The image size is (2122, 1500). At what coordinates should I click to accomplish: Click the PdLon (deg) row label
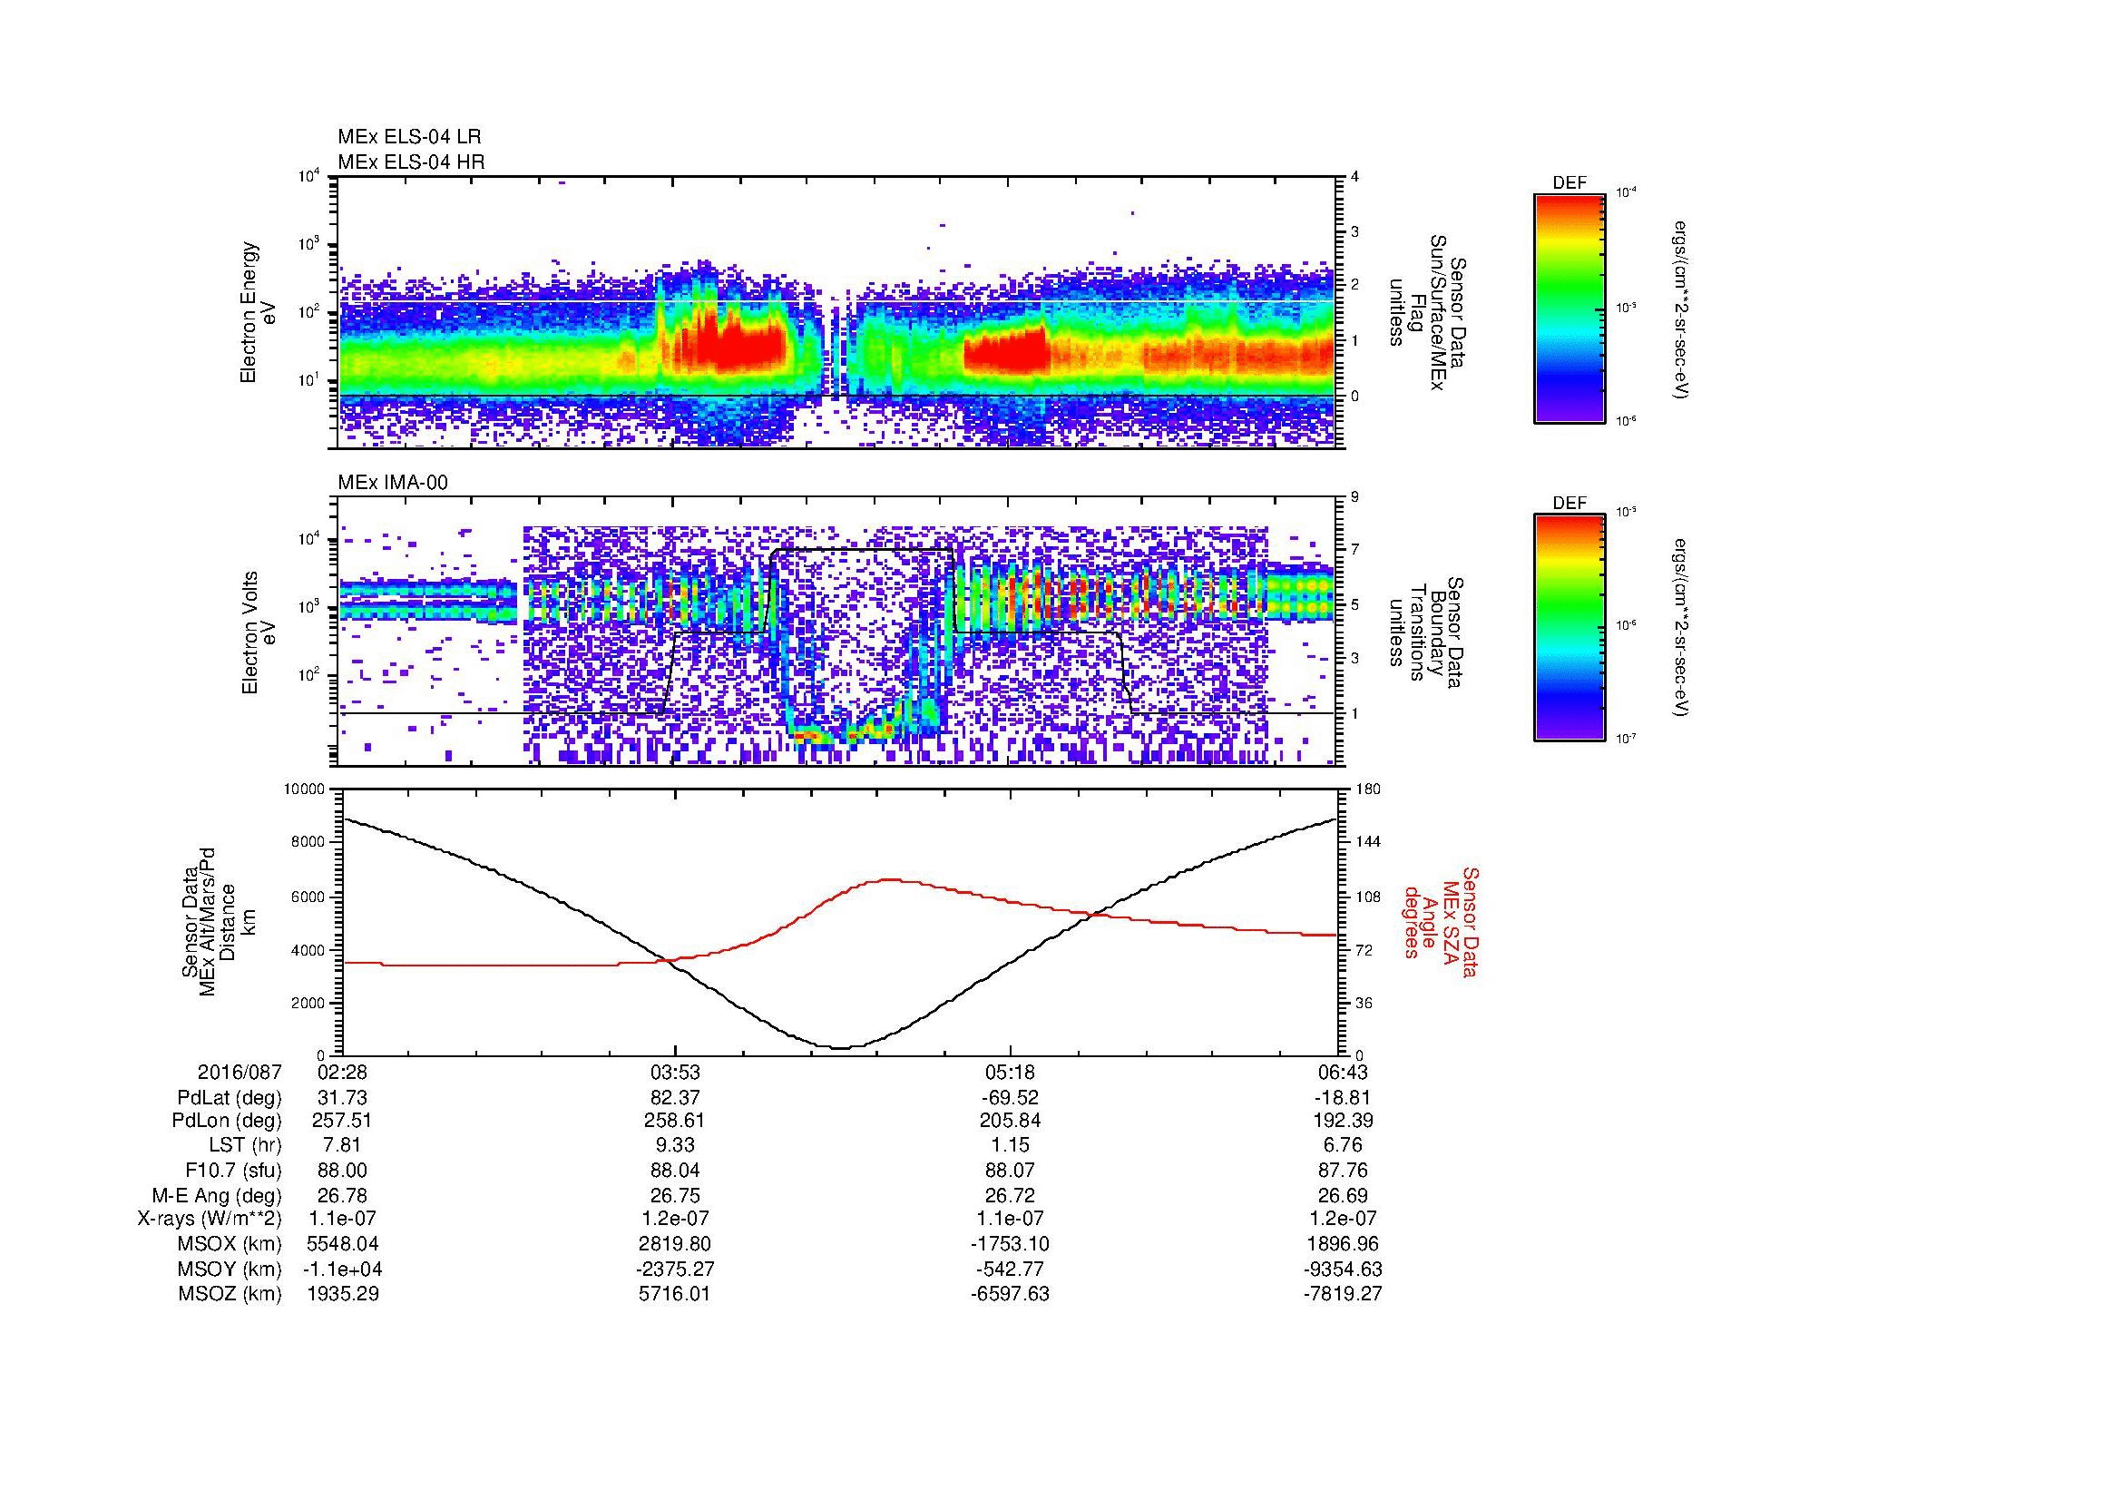click(x=228, y=1121)
